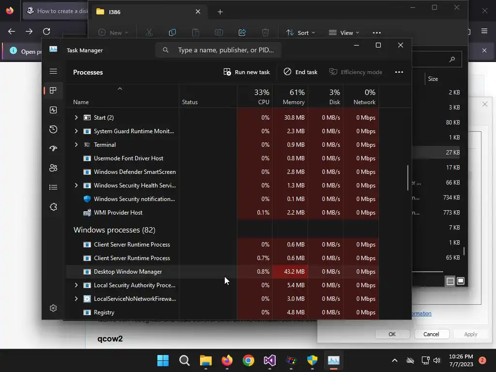The height and width of the screenshot is (372, 496).
Task: Open App history icon in sidebar
Action: pos(53,129)
